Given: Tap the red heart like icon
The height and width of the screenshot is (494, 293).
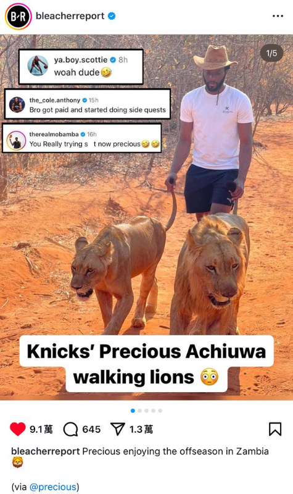Looking at the screenshot, I should click(x=18, y=429).
